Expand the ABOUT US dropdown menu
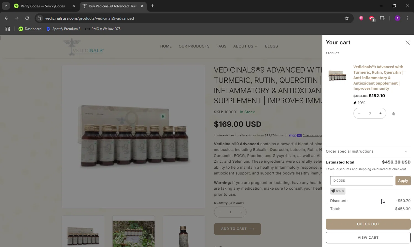This screenshot has height=247, width=414. [x=245, y=46]
